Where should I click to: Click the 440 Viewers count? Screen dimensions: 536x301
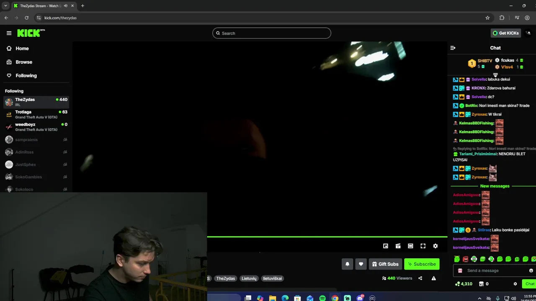pos(397,278)
